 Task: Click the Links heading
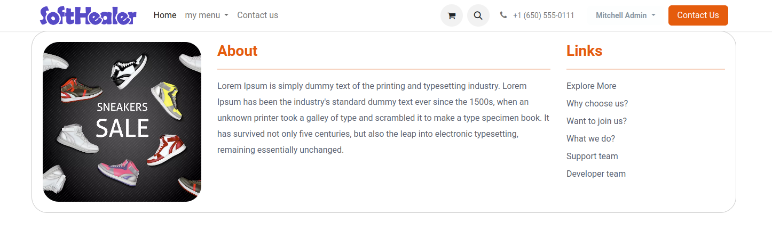(585, 51)
